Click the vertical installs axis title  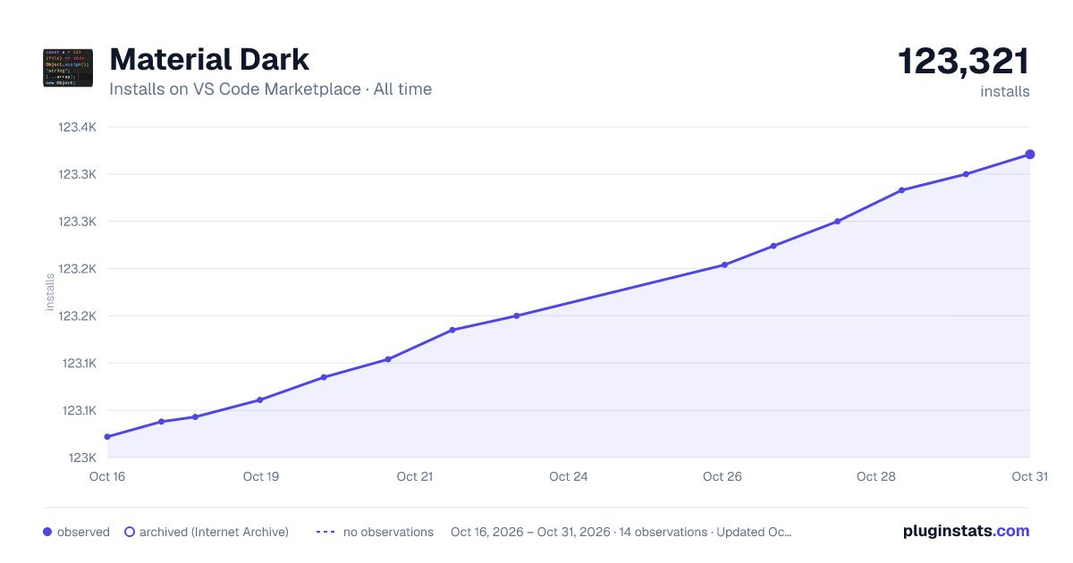(x=50, y=292)
